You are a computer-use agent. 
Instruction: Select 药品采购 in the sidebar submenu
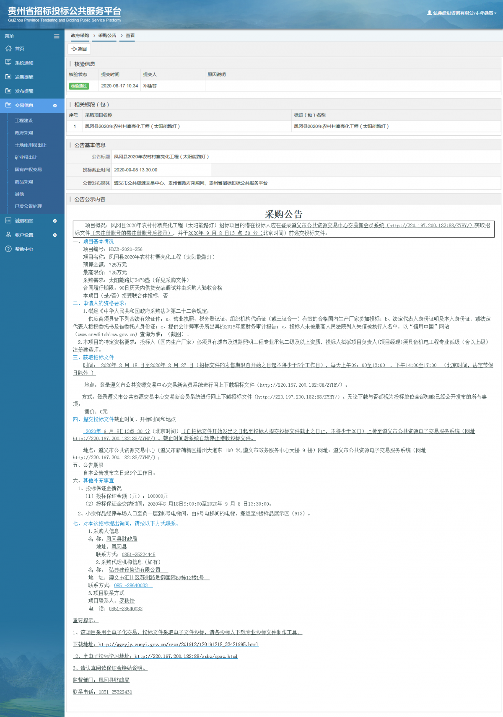point(24,182)
